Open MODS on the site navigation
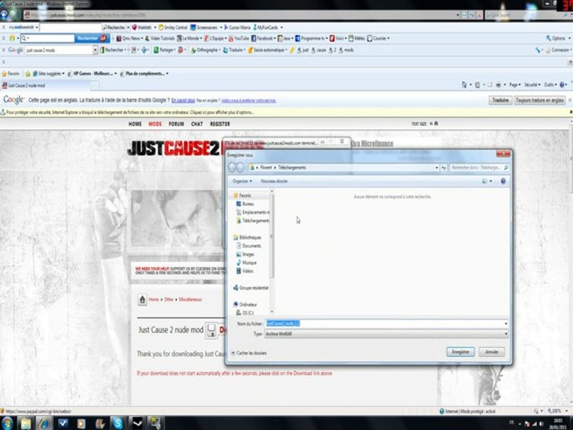573x430 pixels. pyautogui.click(x=155, y=124)
